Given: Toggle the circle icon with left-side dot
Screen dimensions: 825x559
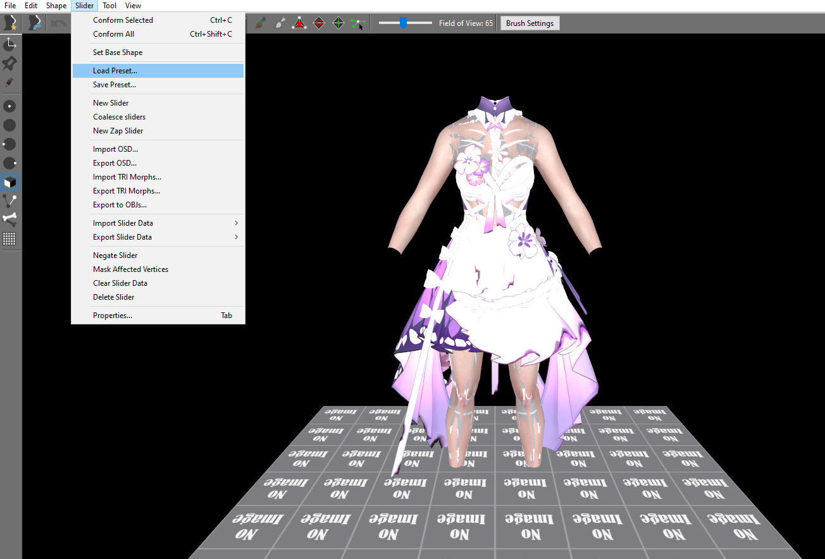Looking at the screenshot, I should pyautogui.click(x=9, y=144).
